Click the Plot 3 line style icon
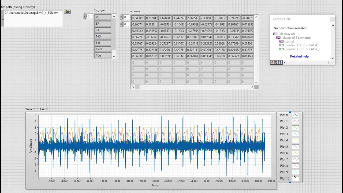The height and width of the screenshot is (193, 343). point(296,134)
